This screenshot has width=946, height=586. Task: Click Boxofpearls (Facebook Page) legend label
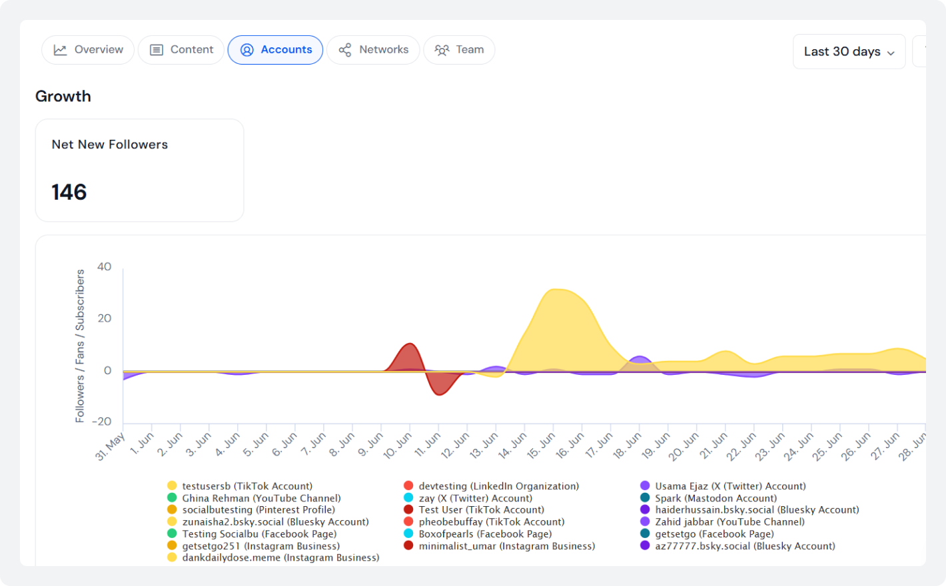(486, 534)
